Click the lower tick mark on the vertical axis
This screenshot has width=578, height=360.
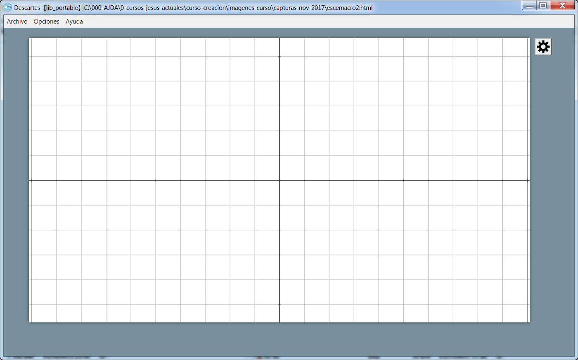[x=280, y=305]
